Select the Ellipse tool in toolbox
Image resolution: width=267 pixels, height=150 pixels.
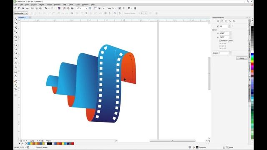(16, 49)
